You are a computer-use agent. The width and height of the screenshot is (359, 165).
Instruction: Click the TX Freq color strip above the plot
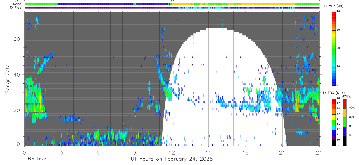[172, 8]
